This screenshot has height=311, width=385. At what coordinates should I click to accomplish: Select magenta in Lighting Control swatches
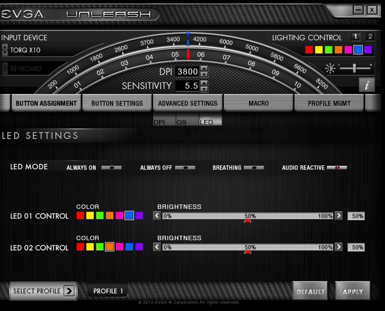click(x=348, y=50)
